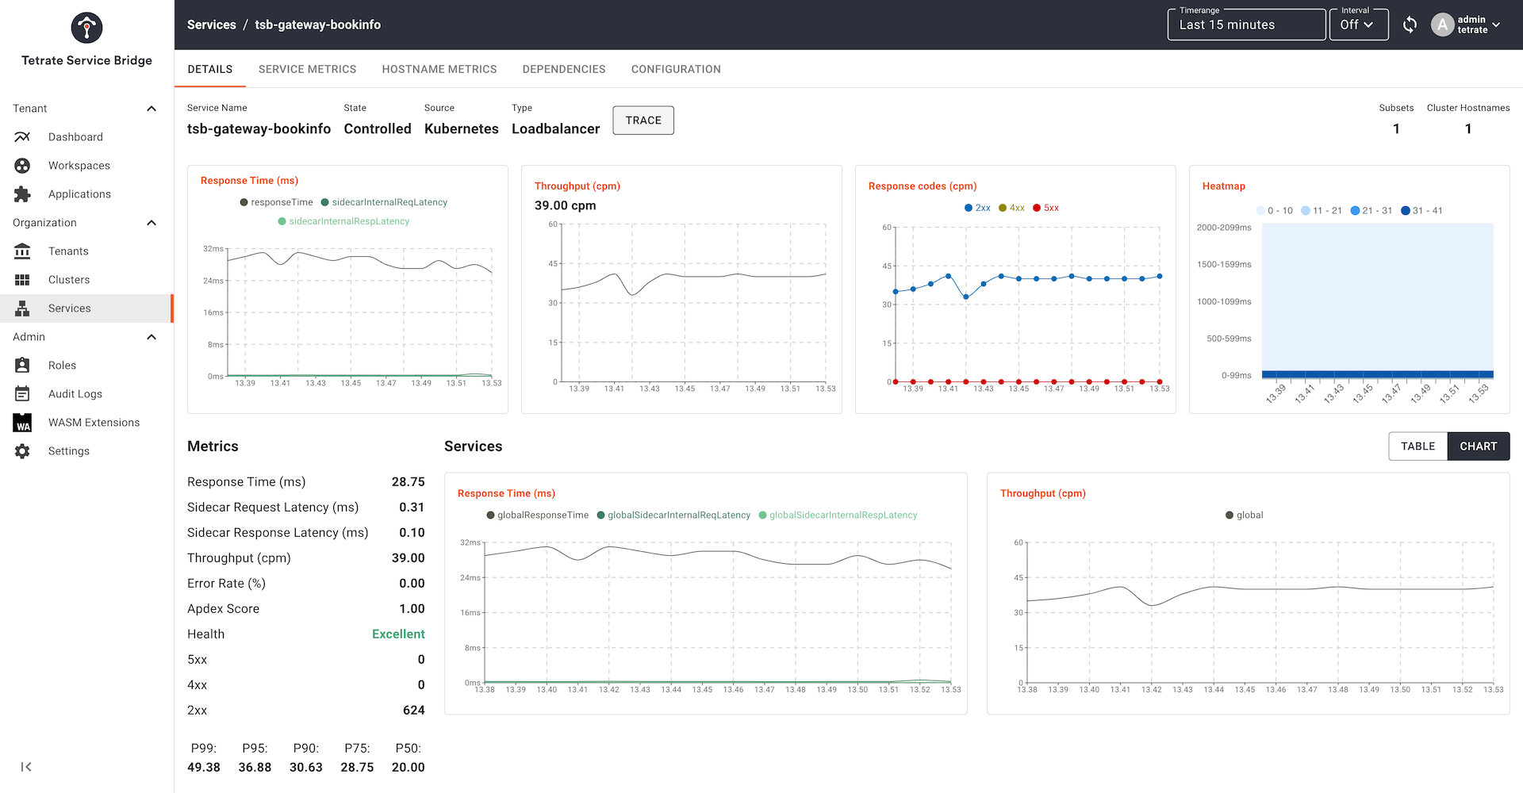Click the WASM Extensions icon
Image resolution: width=1523 pixels, height=793 pixels.
click(x=22, y=423)
